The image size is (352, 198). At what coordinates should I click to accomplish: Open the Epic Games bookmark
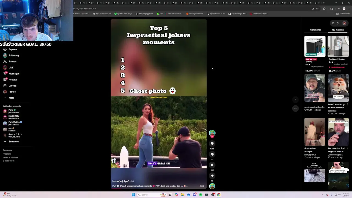(102, 14)
